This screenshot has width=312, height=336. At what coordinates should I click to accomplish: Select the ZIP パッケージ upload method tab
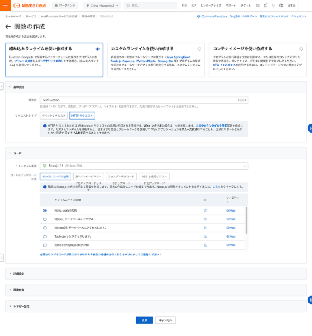[88, 177]
